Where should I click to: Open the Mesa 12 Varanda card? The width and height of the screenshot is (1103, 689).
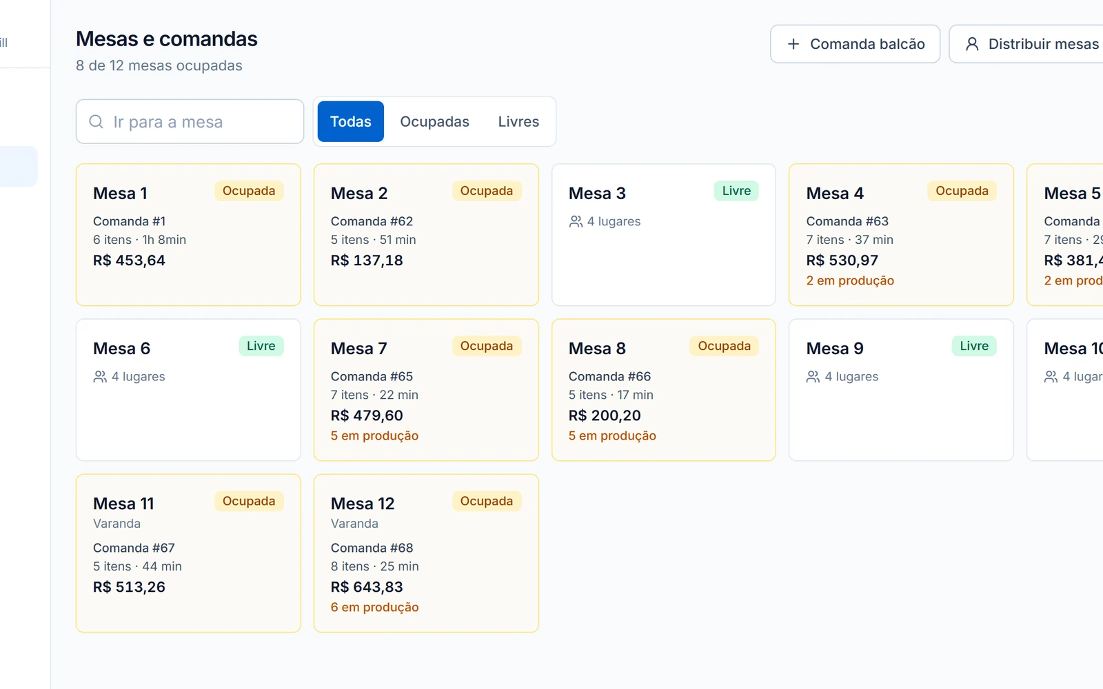[x=426, y=553]
